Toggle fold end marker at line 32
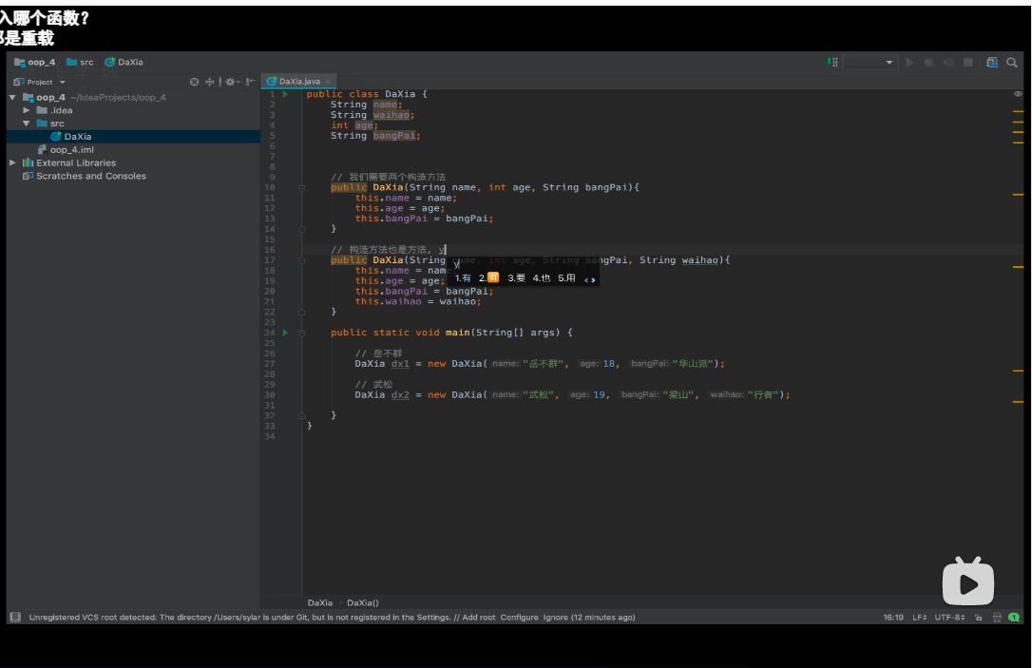 (302, 416)
